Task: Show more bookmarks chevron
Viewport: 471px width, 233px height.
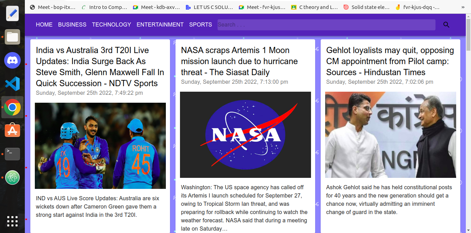Action: (x=463, y=7)
